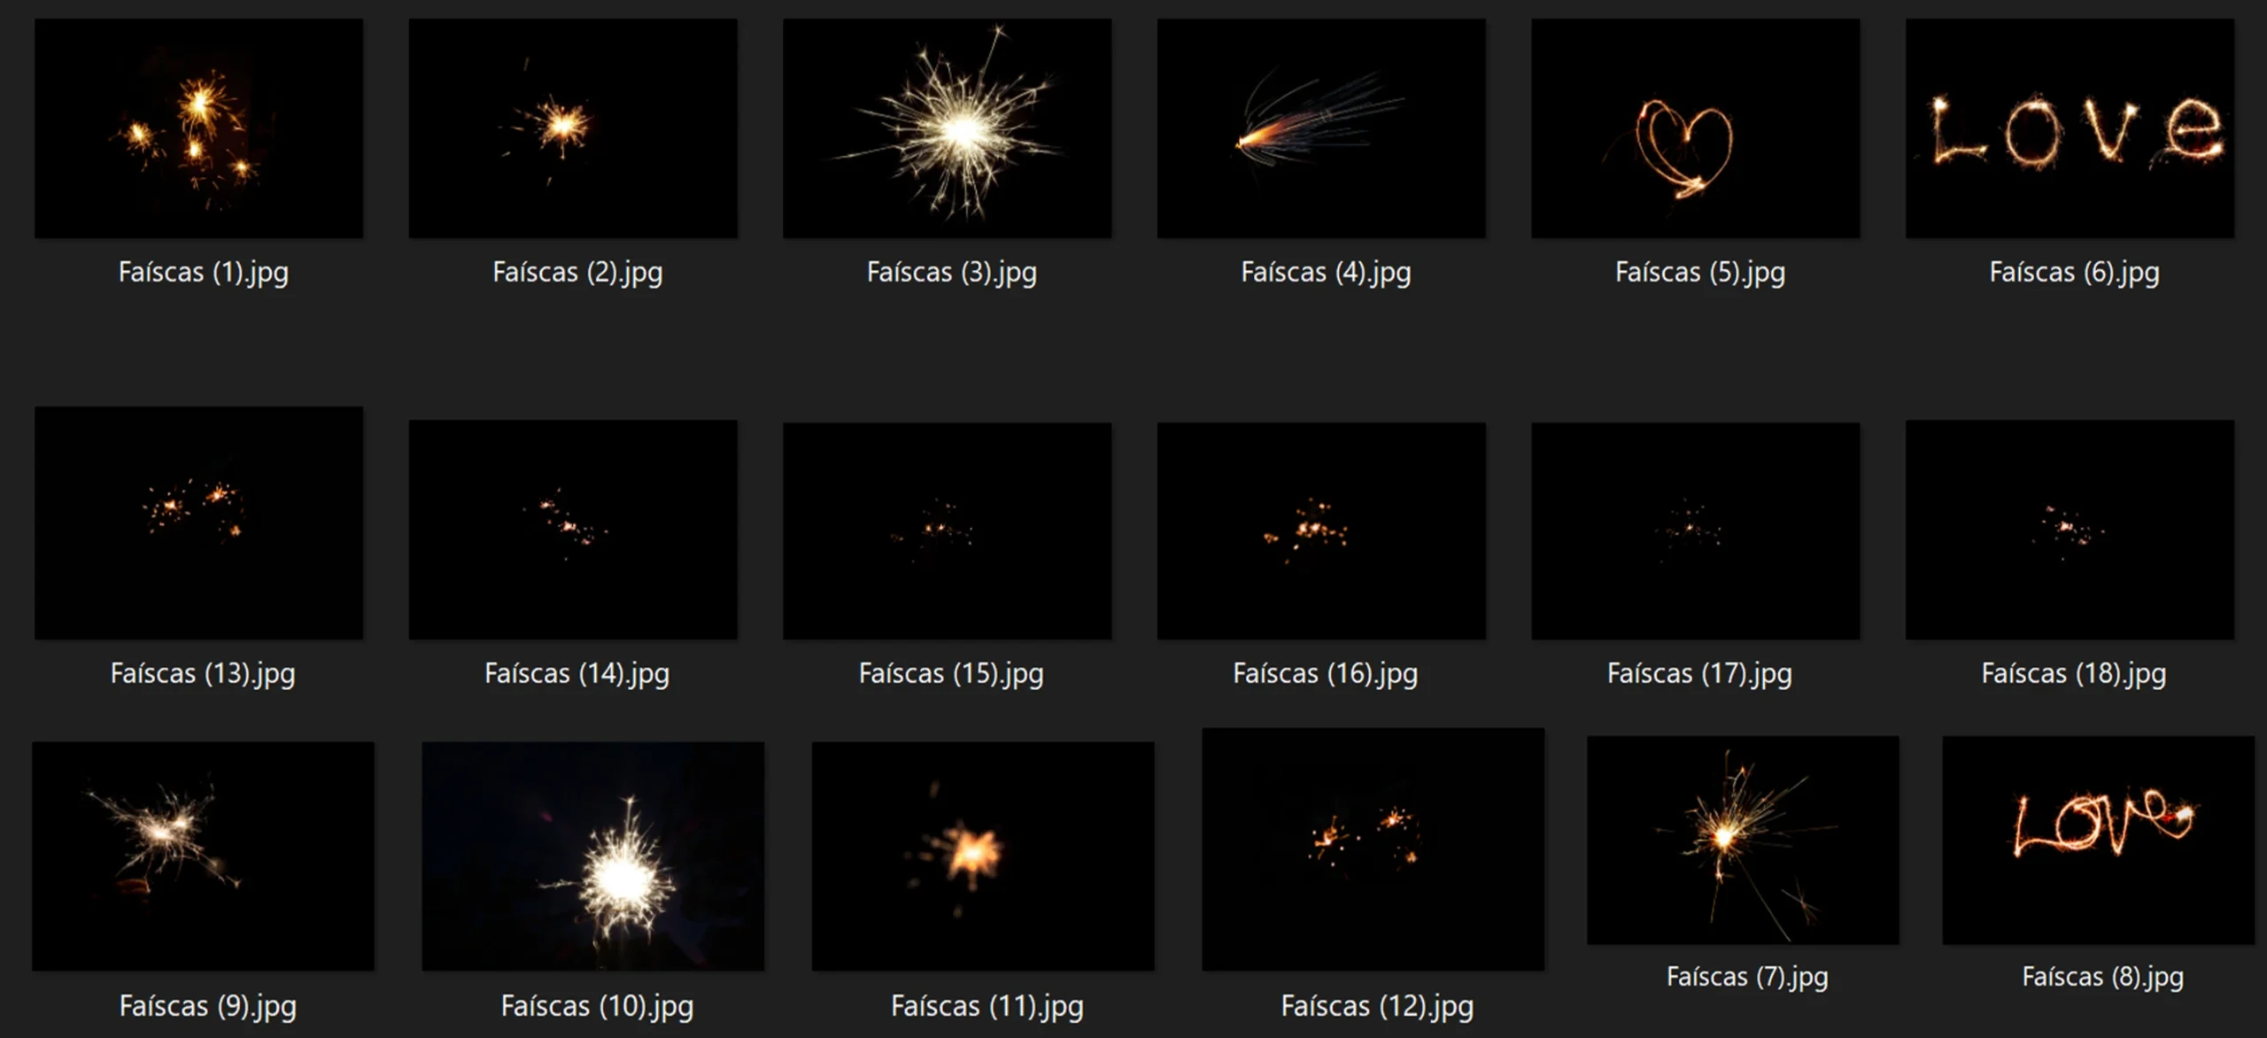Click the Faíscas (17).jpg file name text

point(1699,674)
